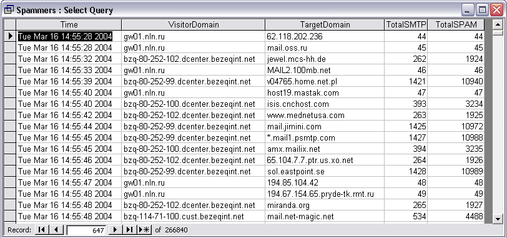The width and height of the screenshot is (507, 238).
Task: Select the TotalSMTP column header
Action: (406, 24)
